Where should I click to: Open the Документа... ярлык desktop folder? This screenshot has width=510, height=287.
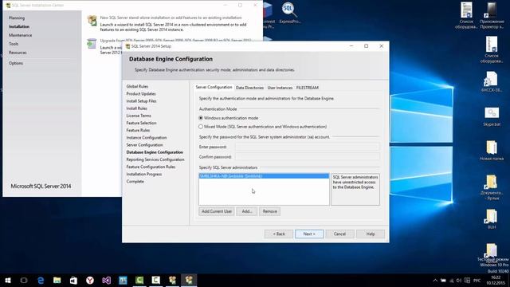point(492,187)
